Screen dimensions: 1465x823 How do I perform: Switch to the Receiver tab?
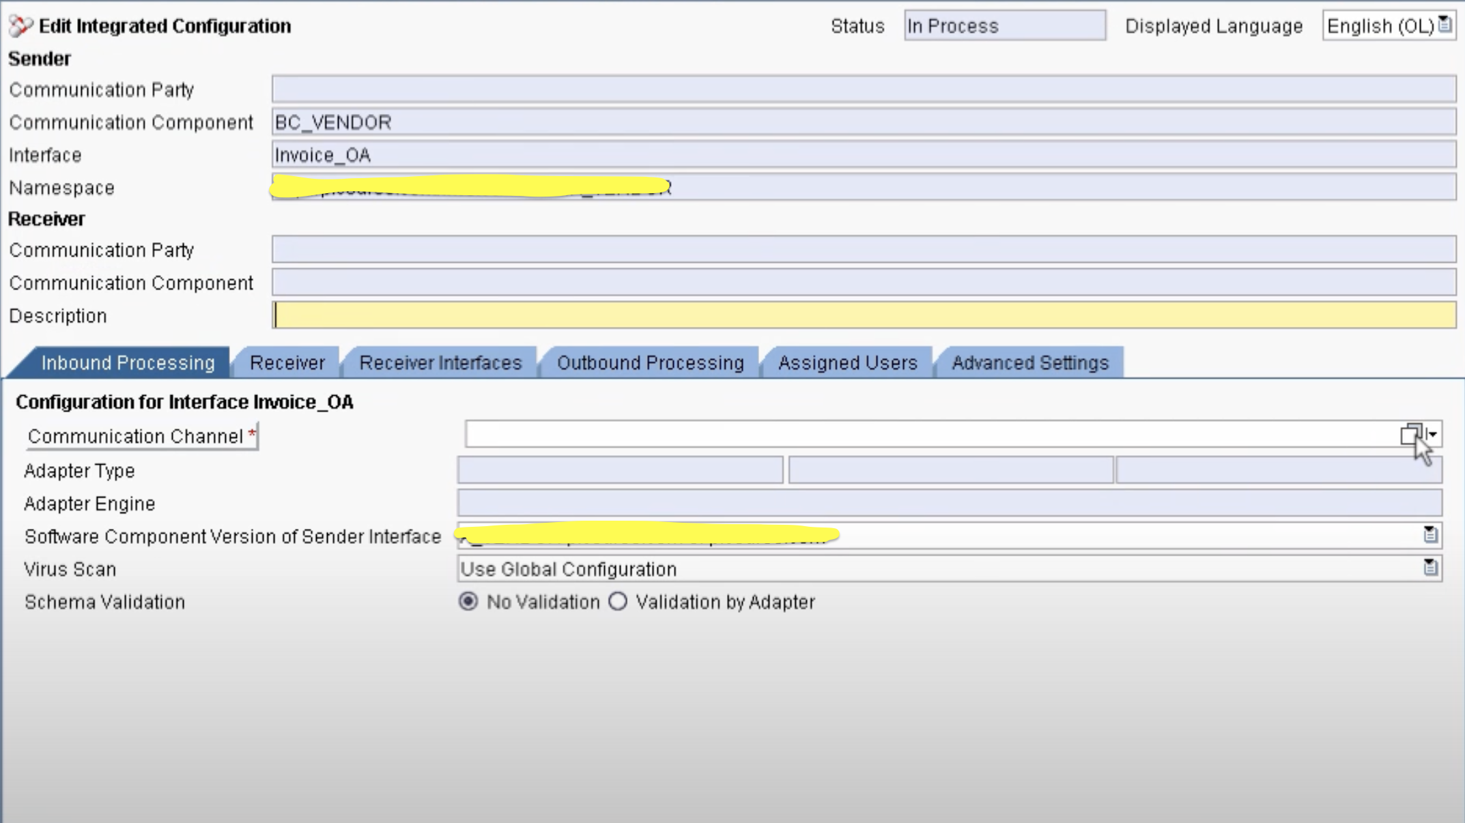coord(287,362)
